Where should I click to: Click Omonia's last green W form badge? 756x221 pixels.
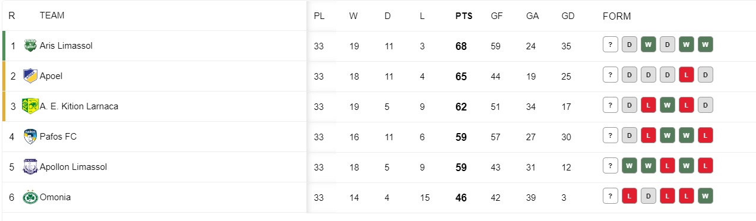[x=706, y=196]
